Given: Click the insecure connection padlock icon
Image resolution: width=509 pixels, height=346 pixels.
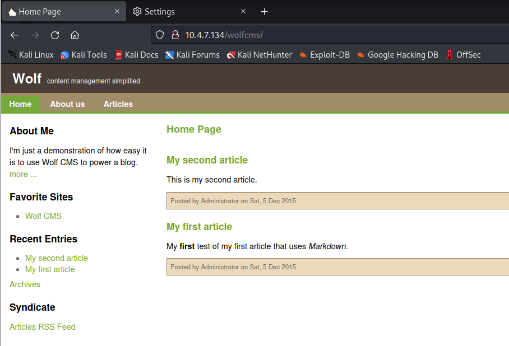Looking at the screenshot, I should 175,35.
